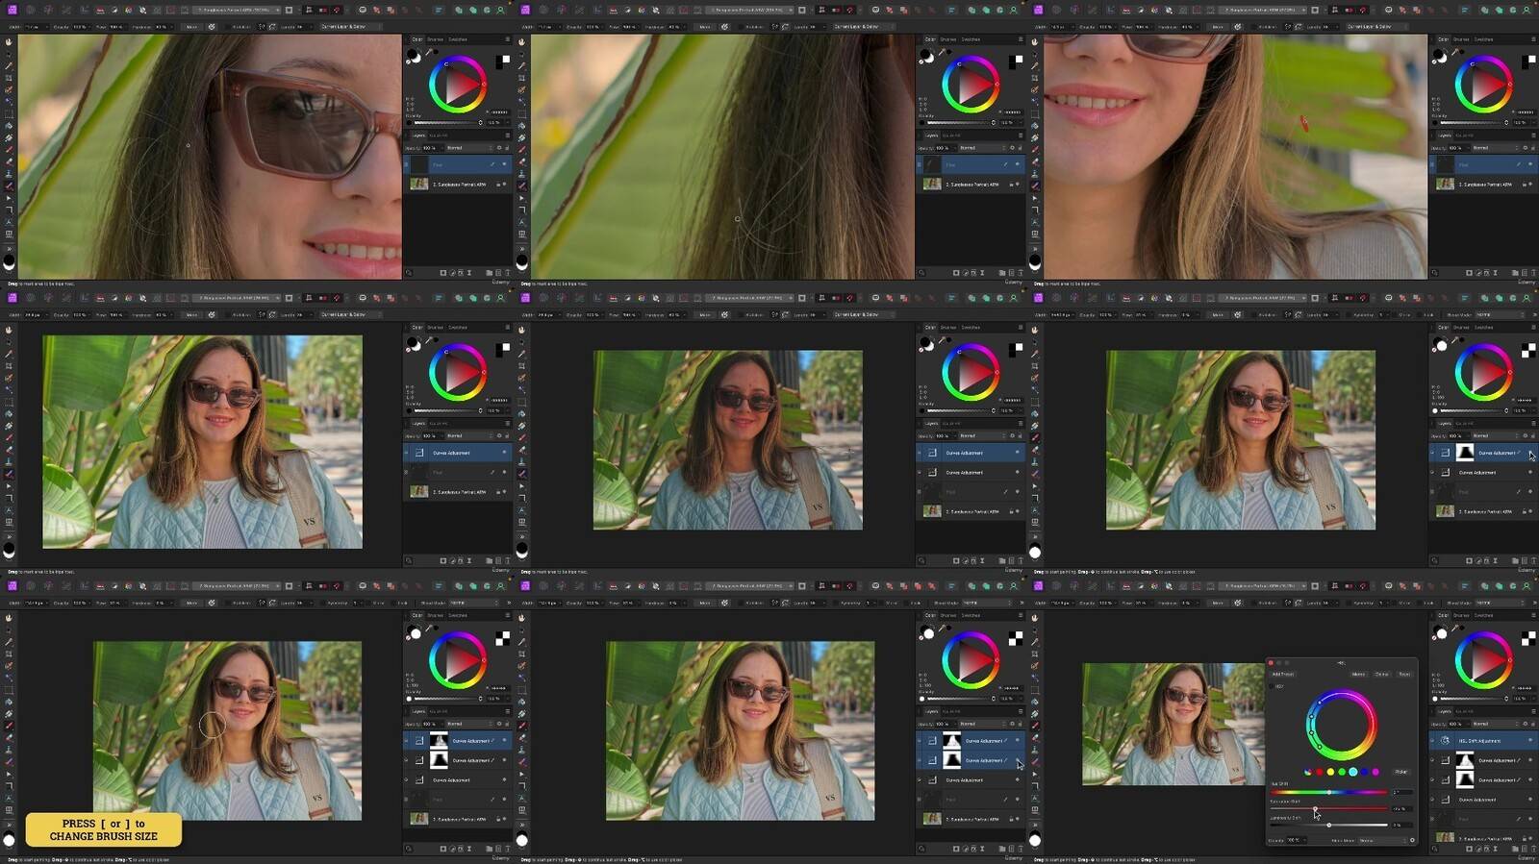Toggle the HSV checkbox in the HSL dialog
The height and width of the screenshot is (864, 1539).
click(1271, 686)
